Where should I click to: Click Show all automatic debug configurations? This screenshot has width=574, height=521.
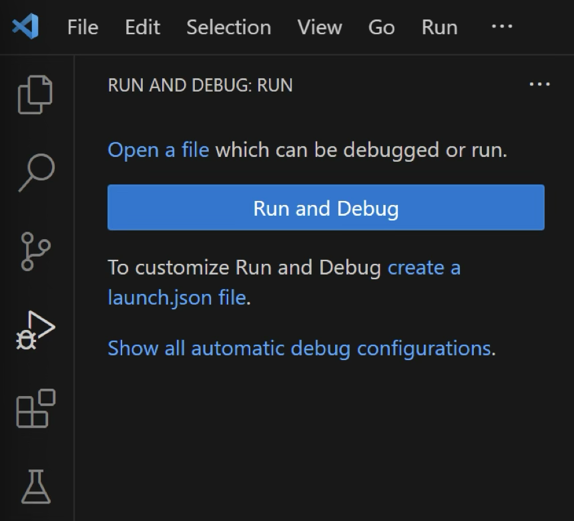point(299,347)
